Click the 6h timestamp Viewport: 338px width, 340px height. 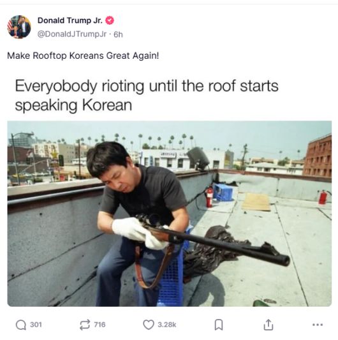click(x=118, y=34)
